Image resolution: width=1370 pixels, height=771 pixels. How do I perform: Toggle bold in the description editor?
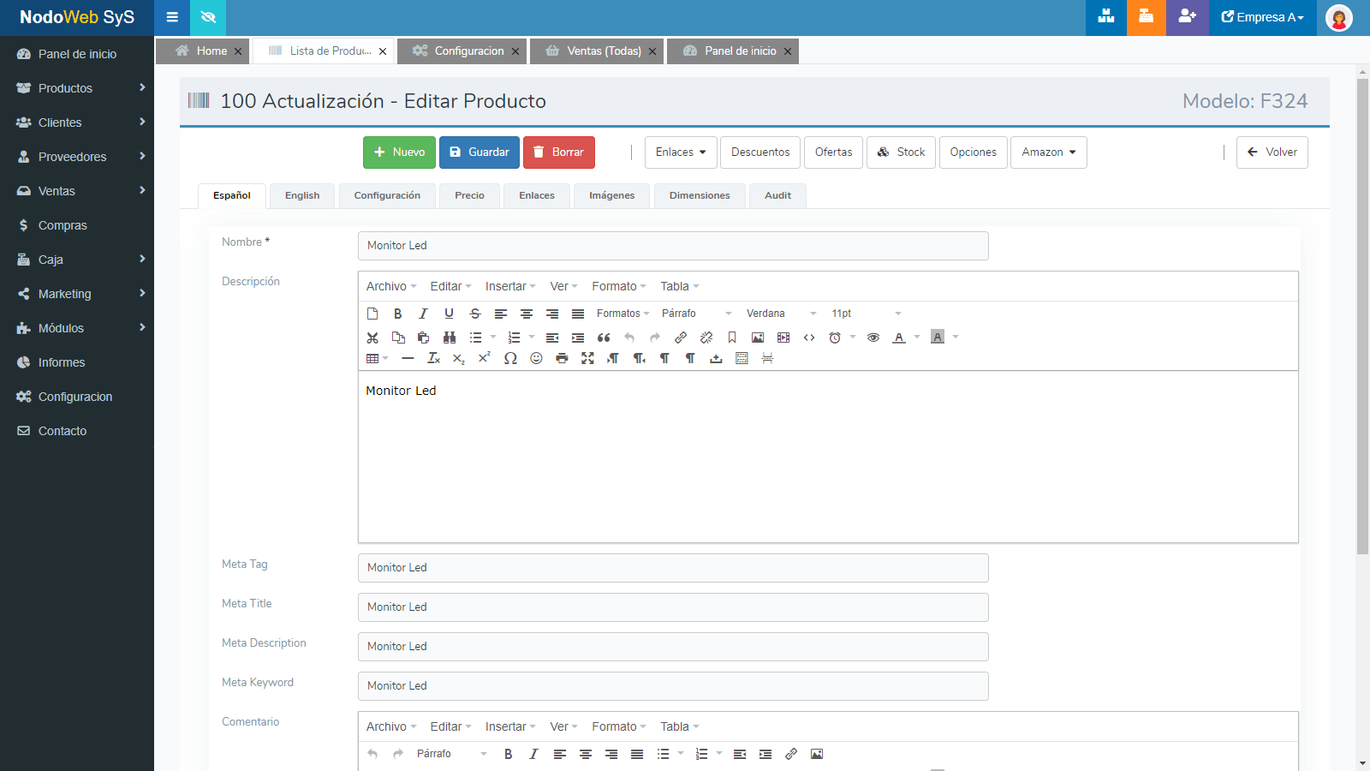pyautogui.click(x=397, y=314)
